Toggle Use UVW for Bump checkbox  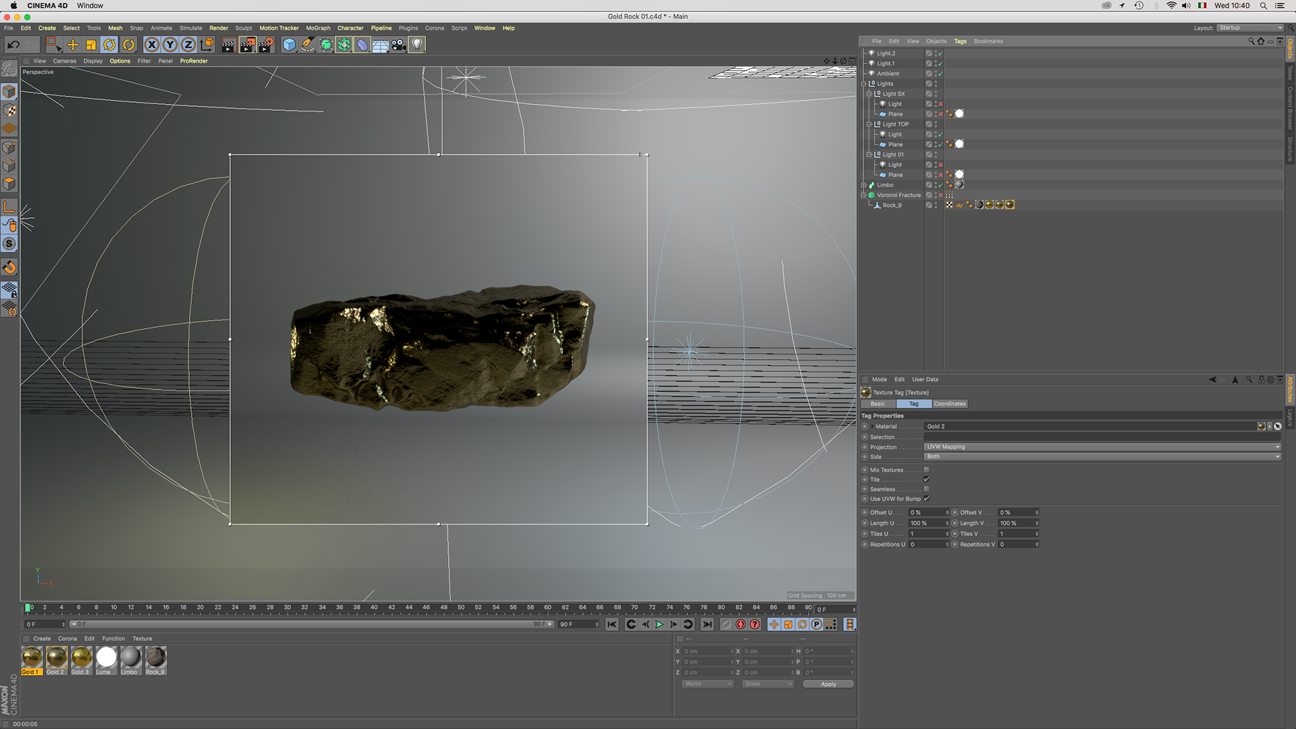pyautogui.click(x=927, y=499)
